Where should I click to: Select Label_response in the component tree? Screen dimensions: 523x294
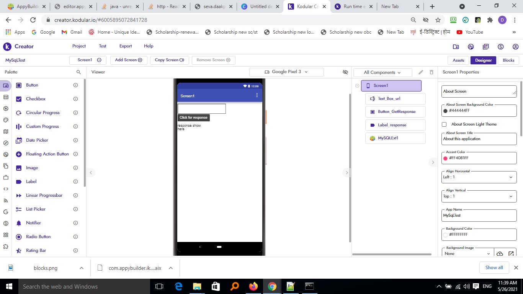coord(396,125)
